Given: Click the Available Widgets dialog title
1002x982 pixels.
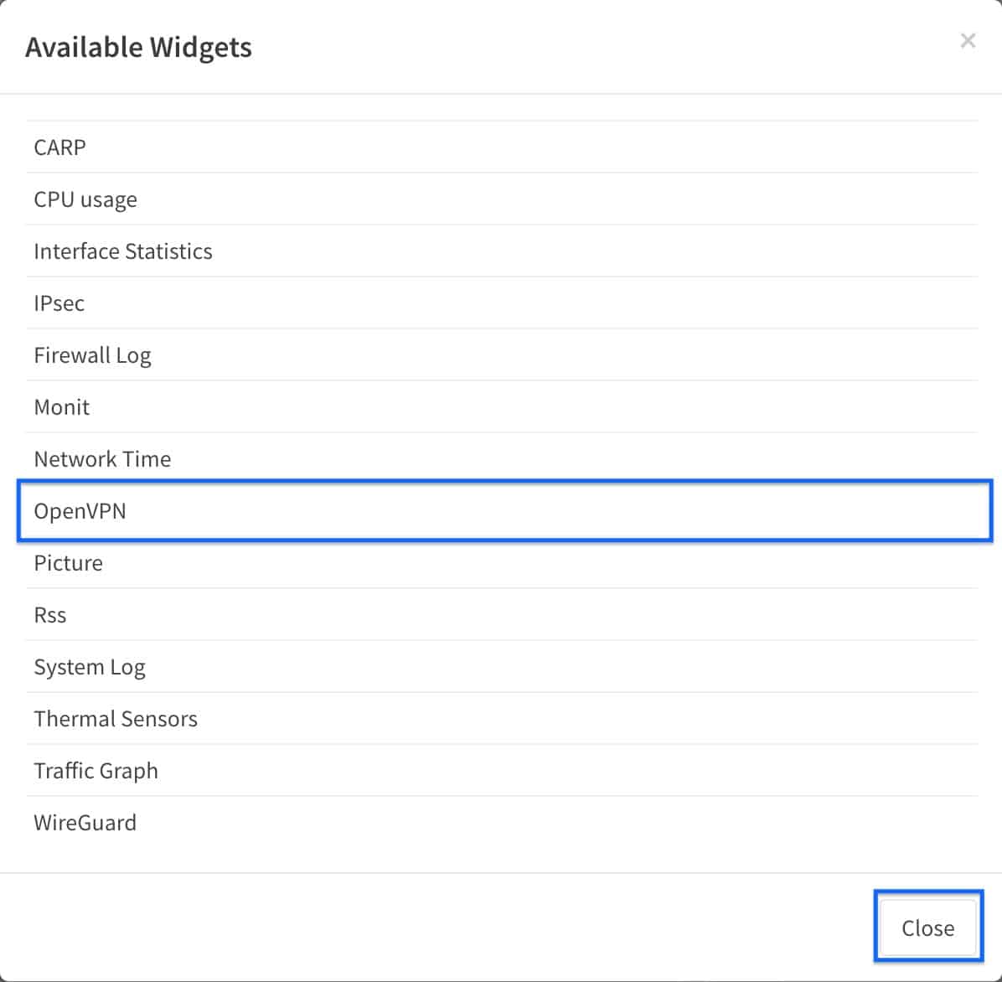Looking at the screenshot, I should pos(138,47).
